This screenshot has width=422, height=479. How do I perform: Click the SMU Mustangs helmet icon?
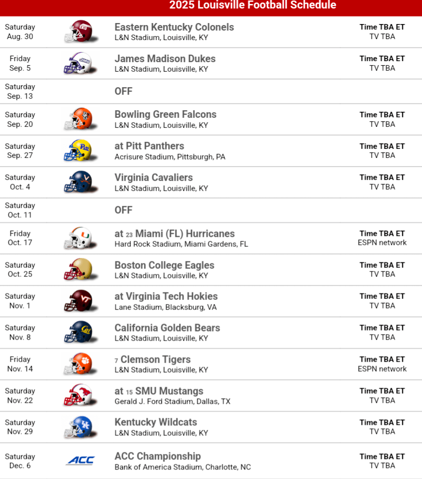(78, 395)
